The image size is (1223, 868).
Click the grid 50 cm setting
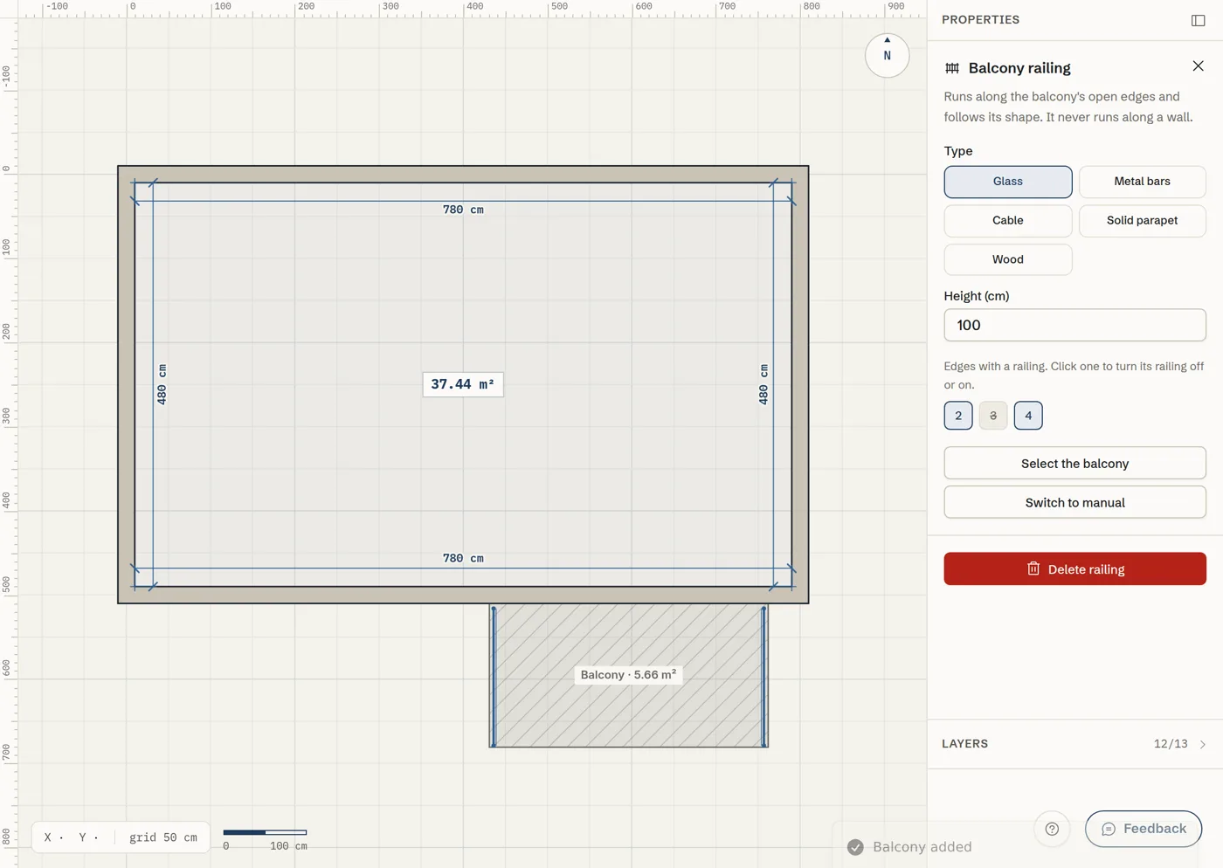(163, 837)
